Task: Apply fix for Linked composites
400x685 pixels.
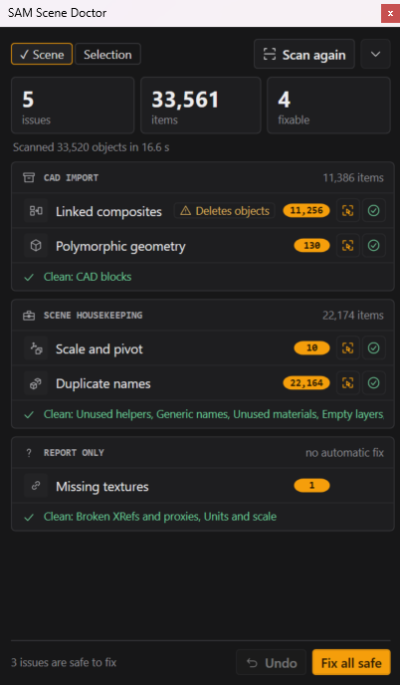Action: [x=374, y=211]
